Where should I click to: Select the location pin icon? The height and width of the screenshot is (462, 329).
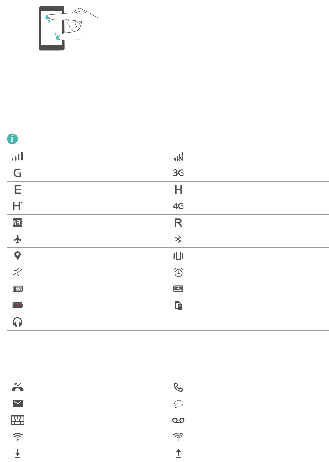(x=18, y=256)
